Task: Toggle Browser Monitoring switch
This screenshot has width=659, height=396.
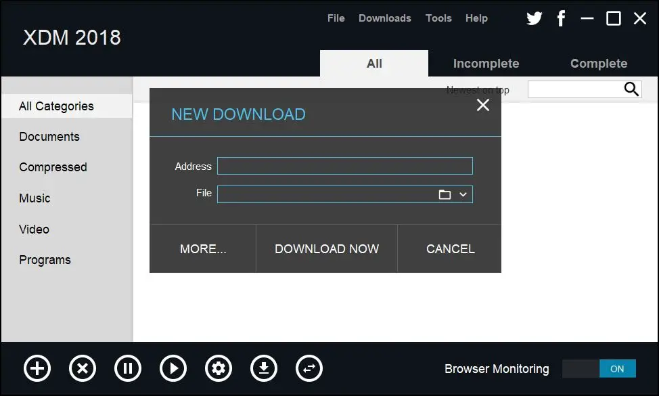Action: point(599,369)
